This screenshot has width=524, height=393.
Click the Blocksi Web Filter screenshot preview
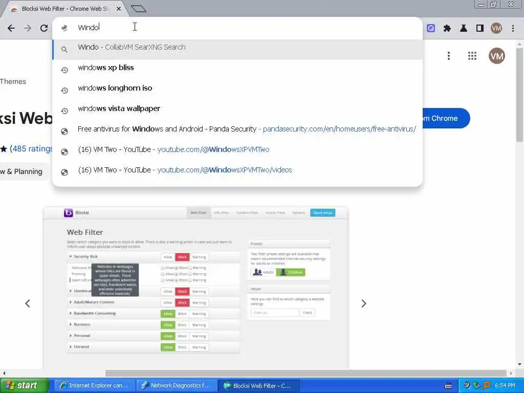pyautogui.click(x=195, y=288)
